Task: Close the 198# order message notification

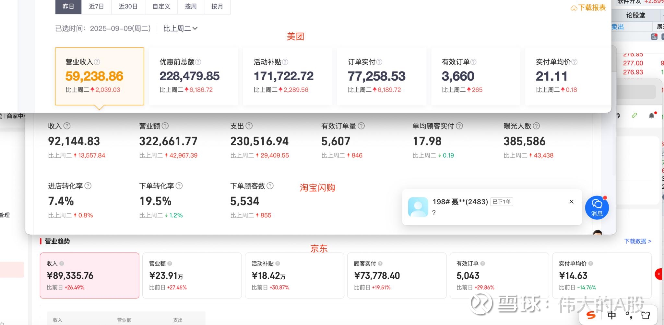Action: pos(572,202)
